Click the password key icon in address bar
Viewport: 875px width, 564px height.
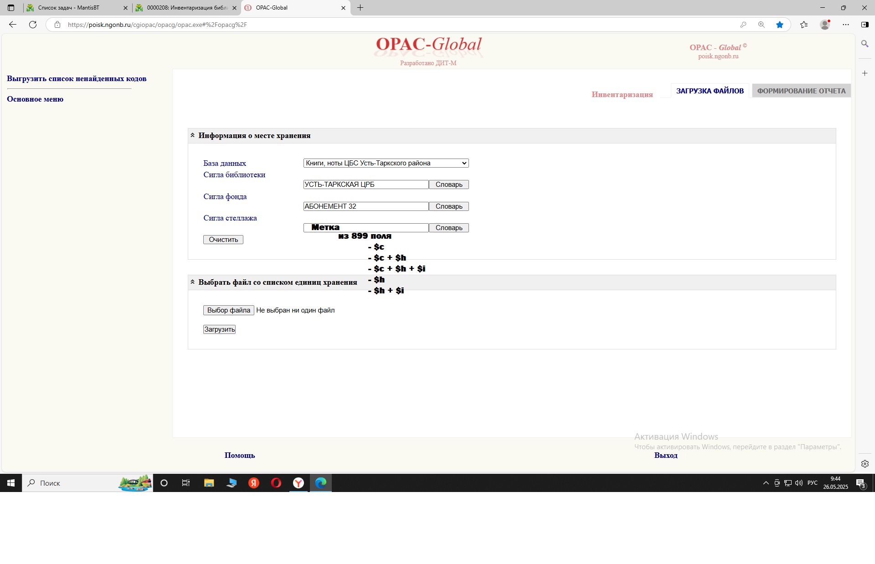click(743, 25)
